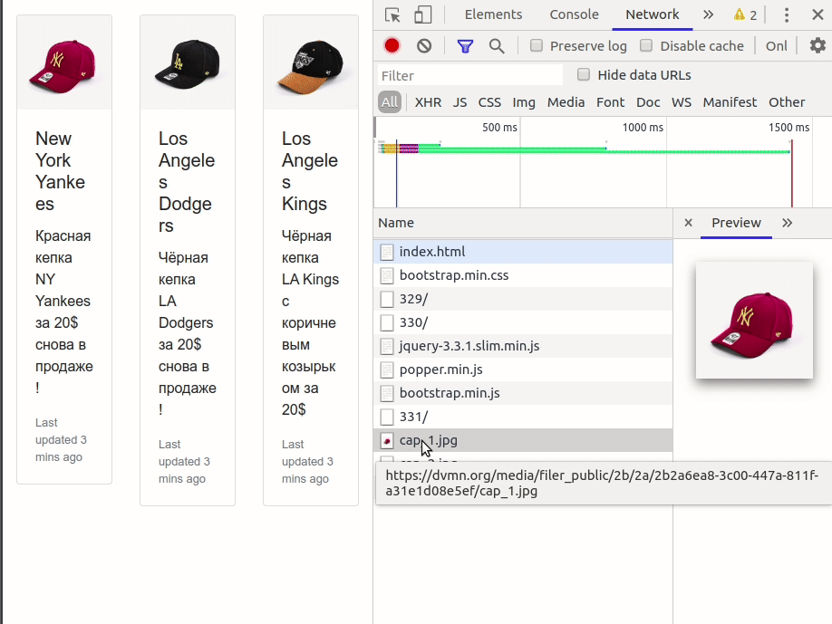This screenshot has height=624, width=832.
Task: Select the 329/ request row
Action: click(x=523, y=299)
